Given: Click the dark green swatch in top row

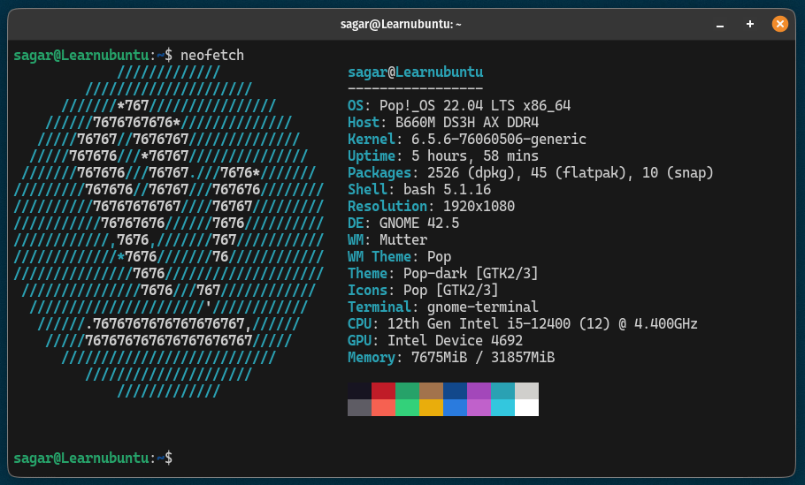Looking at the screenshot, I should click(407, 390).
